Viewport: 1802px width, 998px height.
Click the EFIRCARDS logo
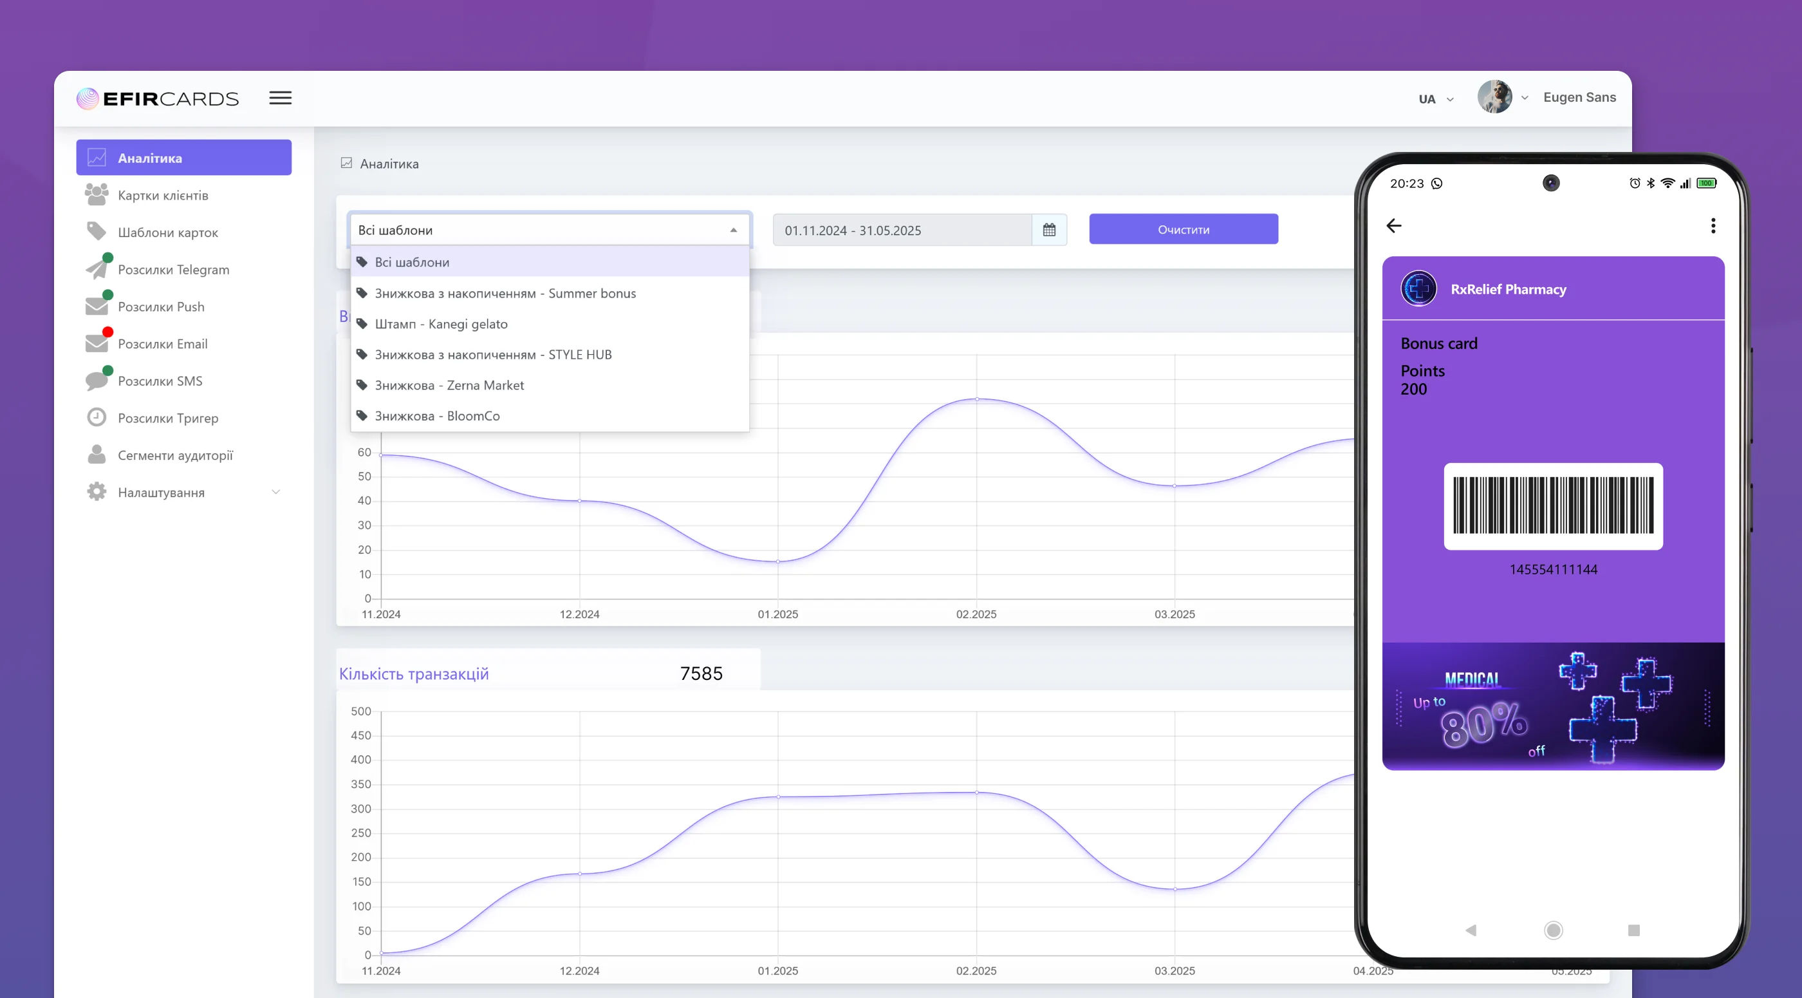(158, 99)
